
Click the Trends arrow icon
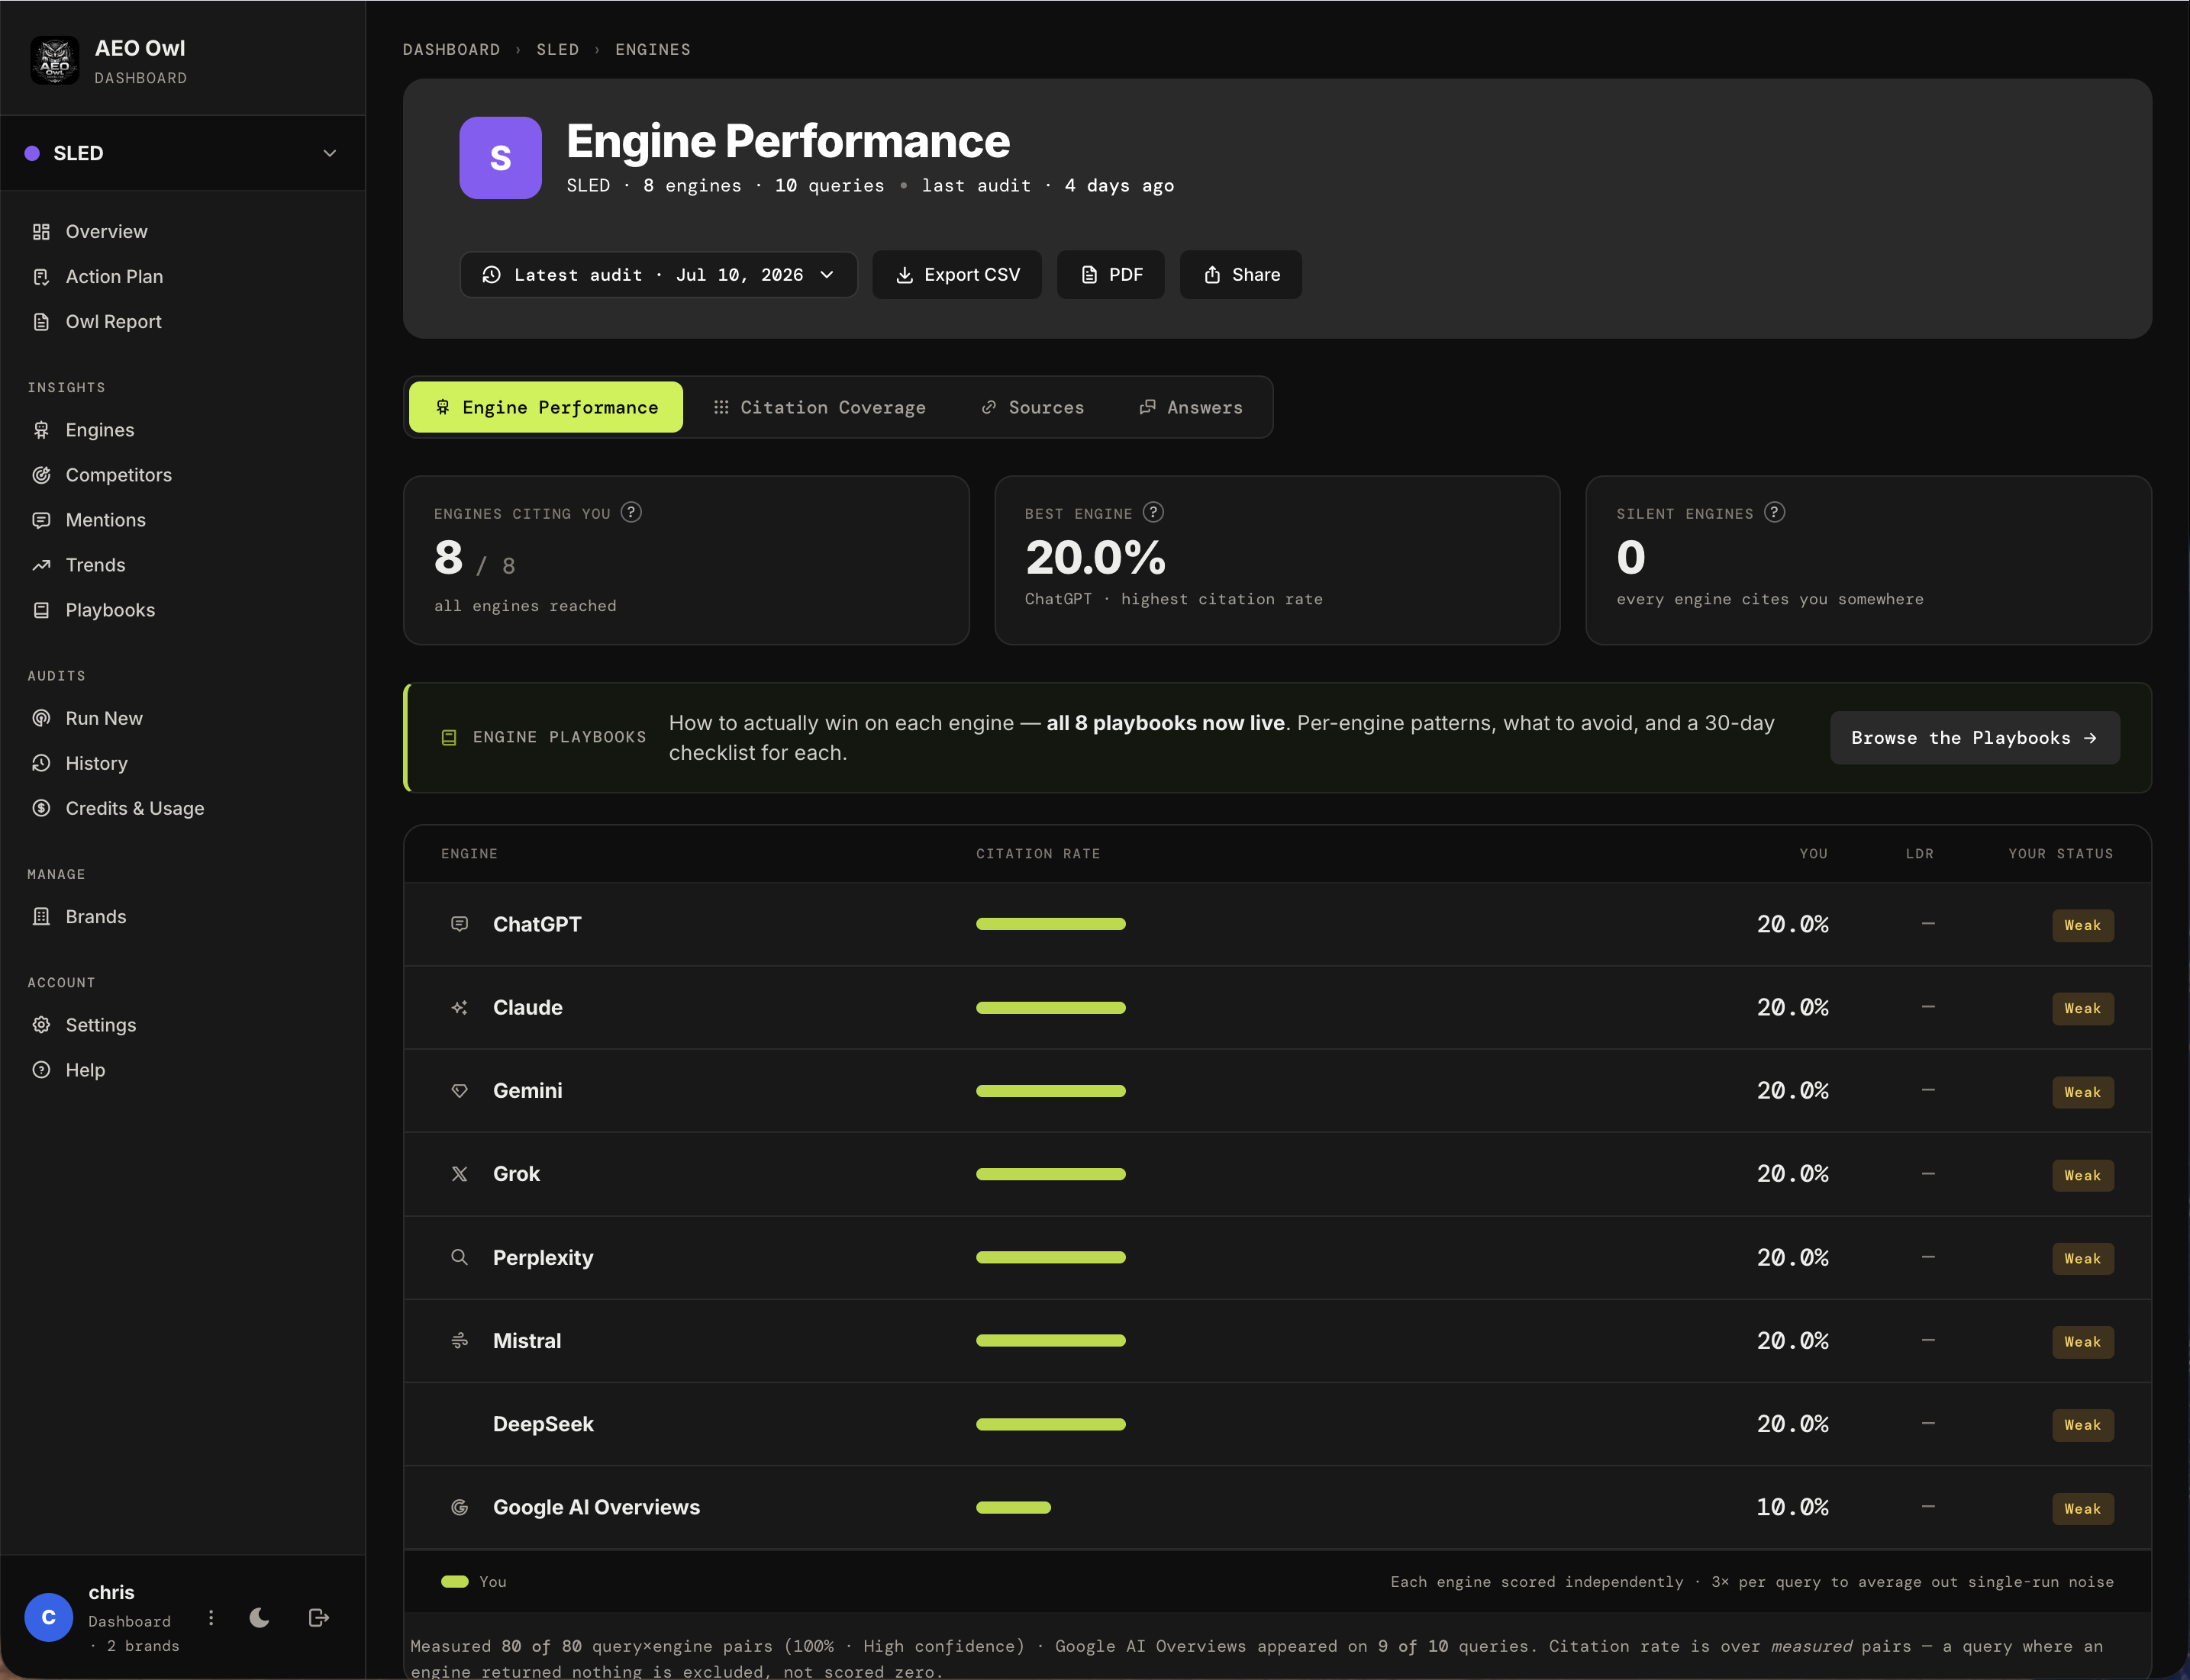(41, 565)
